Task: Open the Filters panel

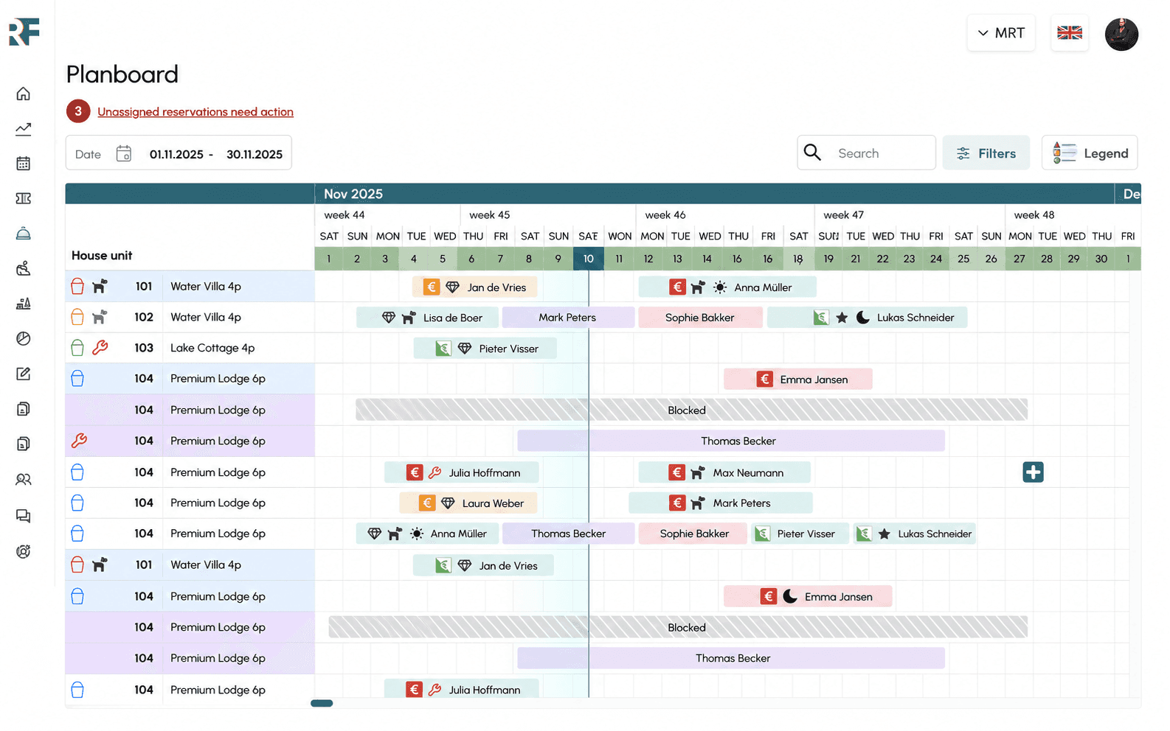Action: [986, 153]
